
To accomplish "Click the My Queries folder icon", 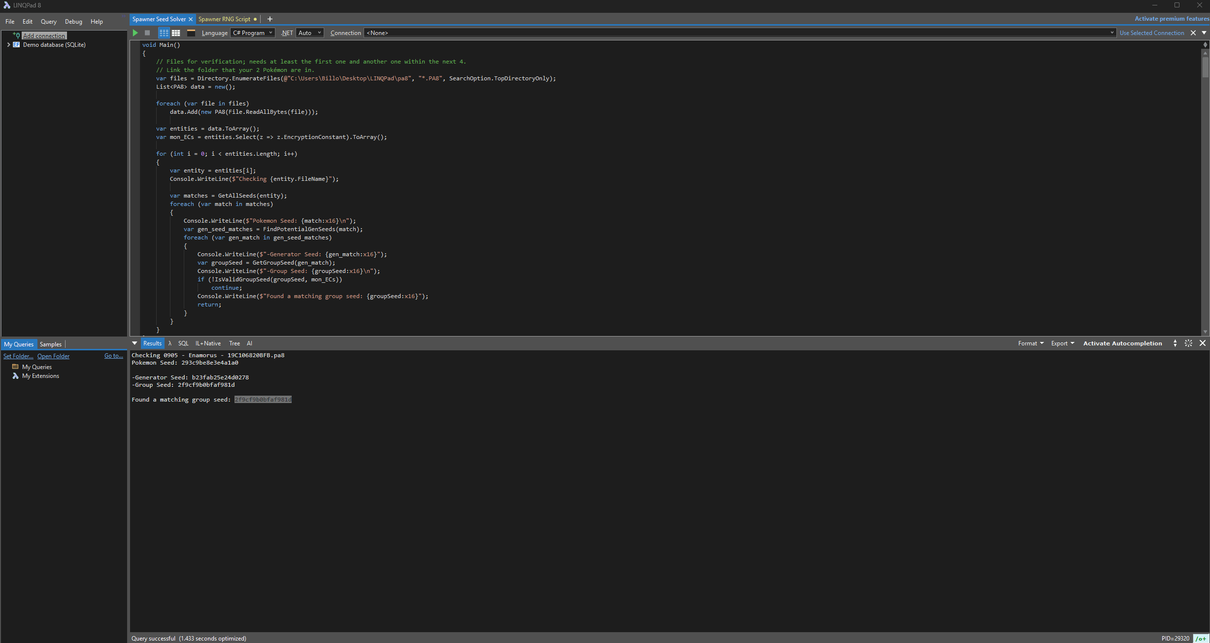I will pyautogui.click(x=15, y=367).
